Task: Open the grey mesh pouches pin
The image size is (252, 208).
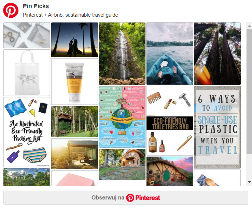Action: pyautogui.click(x=27, y=35)
